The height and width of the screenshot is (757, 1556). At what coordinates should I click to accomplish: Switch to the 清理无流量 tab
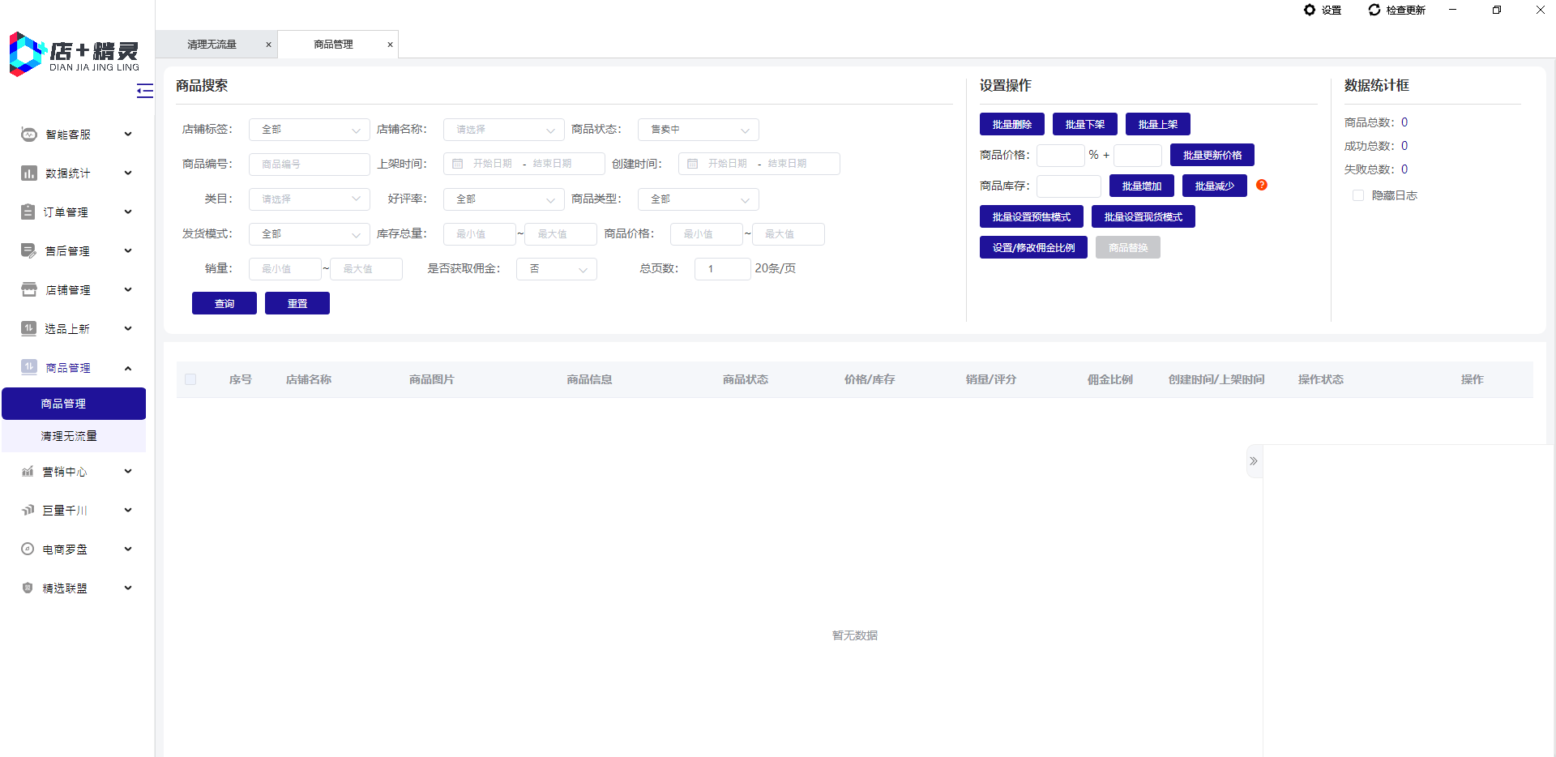point(212,45)
